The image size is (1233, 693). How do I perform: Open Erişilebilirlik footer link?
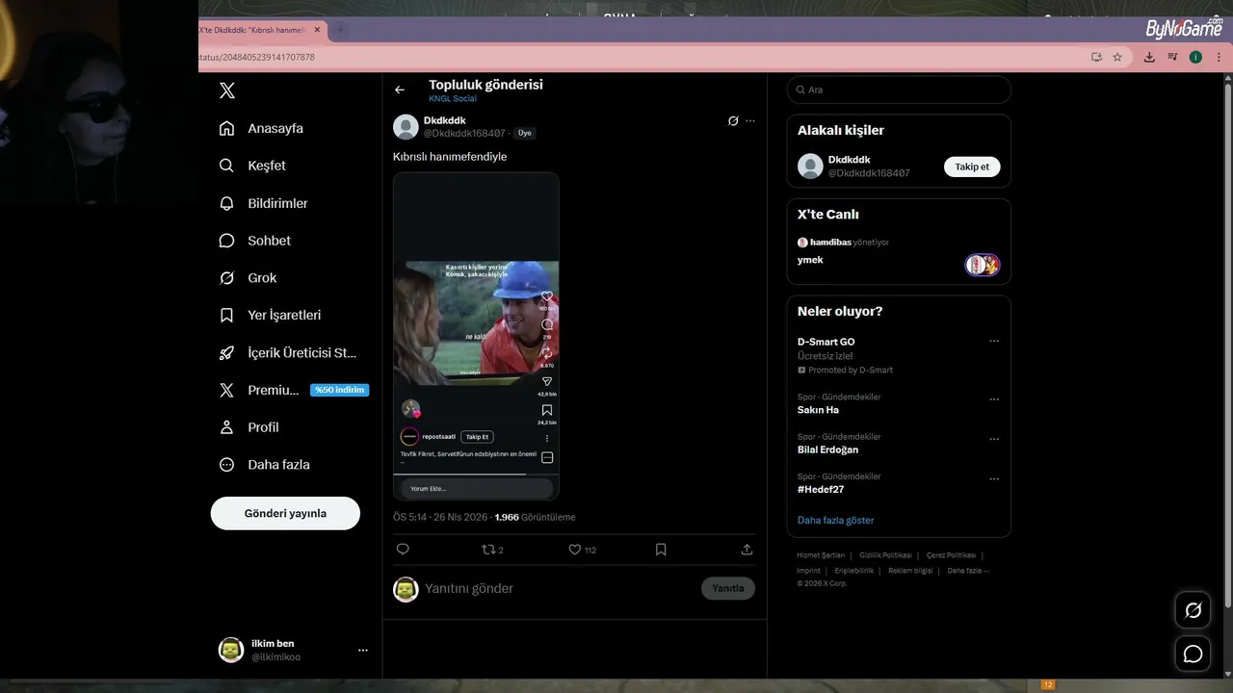tap(854, 571)
